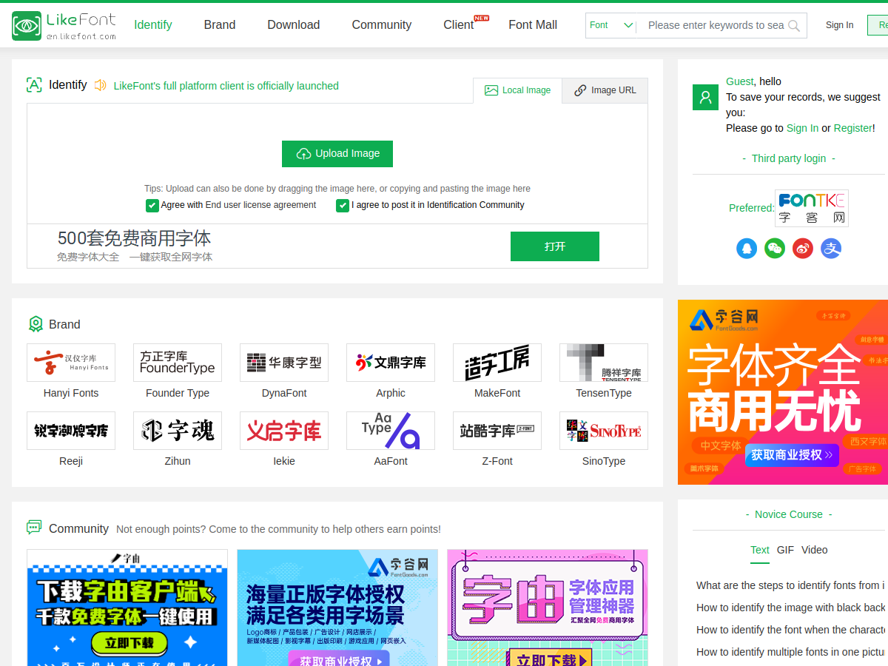Open the full platform client announcement
This screenshot has height=666, width=888.
(226, 86)
